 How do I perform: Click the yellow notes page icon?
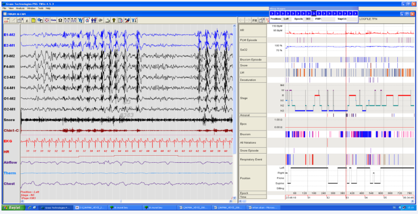coord(33,20)
